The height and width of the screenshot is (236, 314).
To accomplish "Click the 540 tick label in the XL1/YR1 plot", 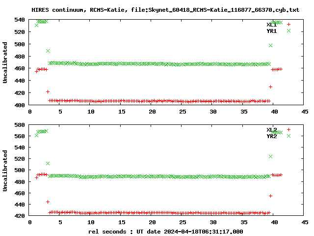I will (x=20, y=20).
